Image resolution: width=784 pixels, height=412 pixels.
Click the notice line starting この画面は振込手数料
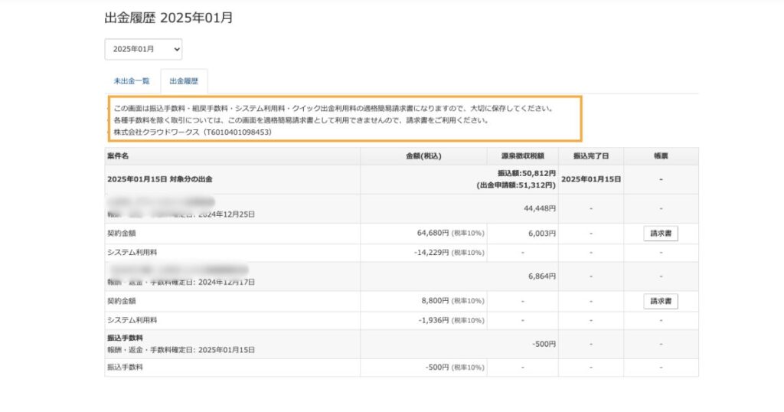point(334,108)
